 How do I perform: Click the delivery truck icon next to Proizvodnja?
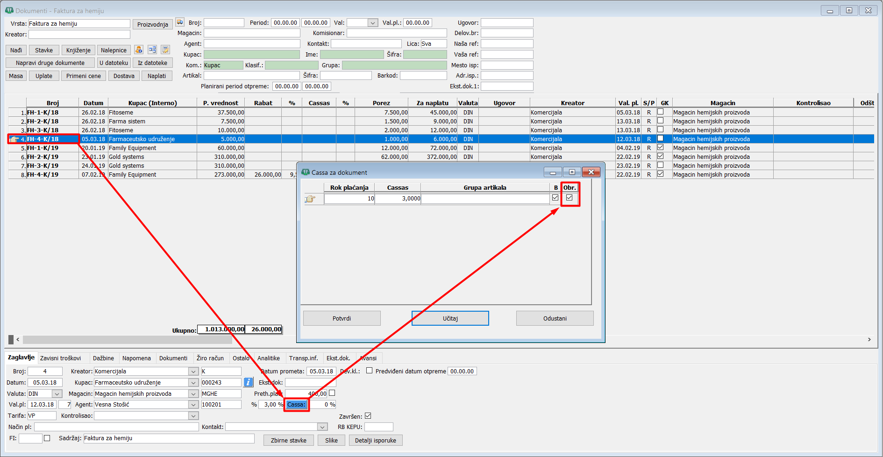[x=179, y=22]
